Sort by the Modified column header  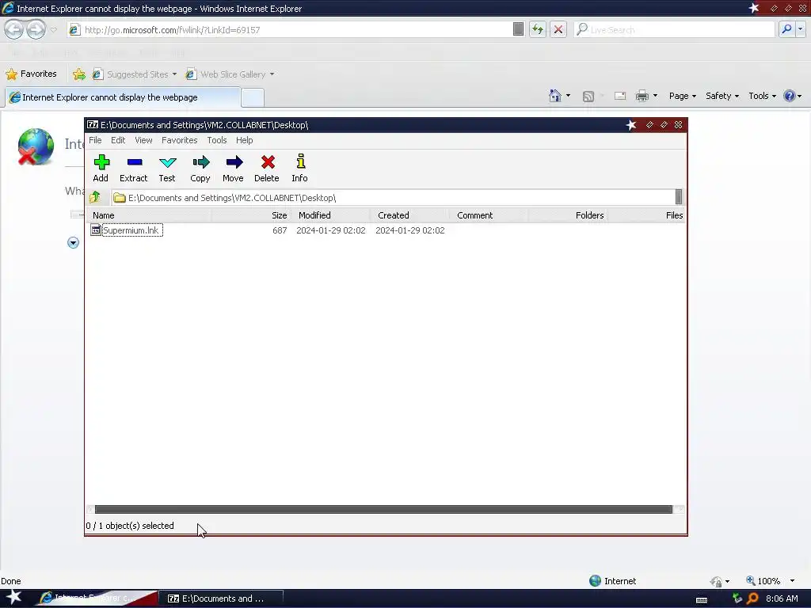[x=331, y=215]
